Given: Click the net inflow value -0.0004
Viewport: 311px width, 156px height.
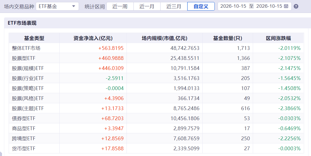Looking at the screenshot, I should tap(115, 88).
